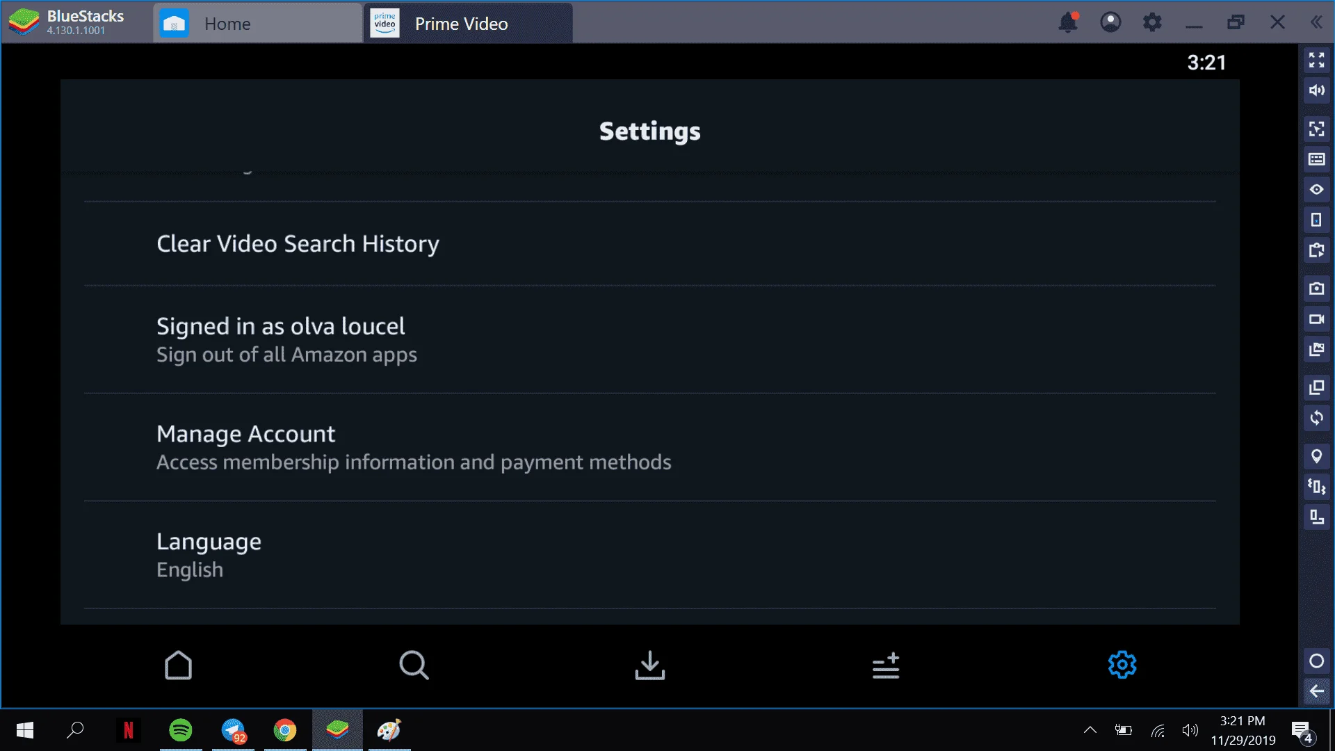The image size is (1335, 751).
Task: Open BlueStacks settings gear in title bar
Action: click(x=1152, y=22)
